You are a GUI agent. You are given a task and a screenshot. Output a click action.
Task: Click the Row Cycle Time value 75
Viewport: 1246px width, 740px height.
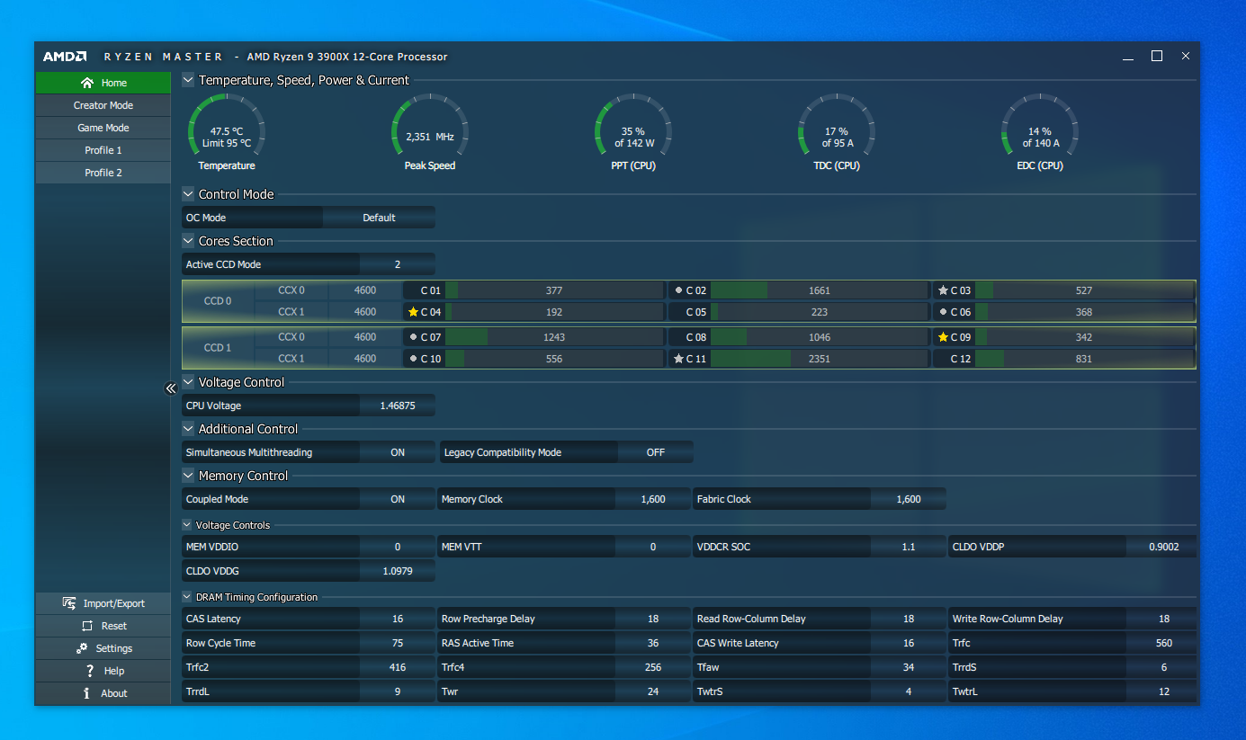pos(398,643)
